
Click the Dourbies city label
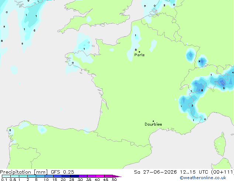(153, 124)
